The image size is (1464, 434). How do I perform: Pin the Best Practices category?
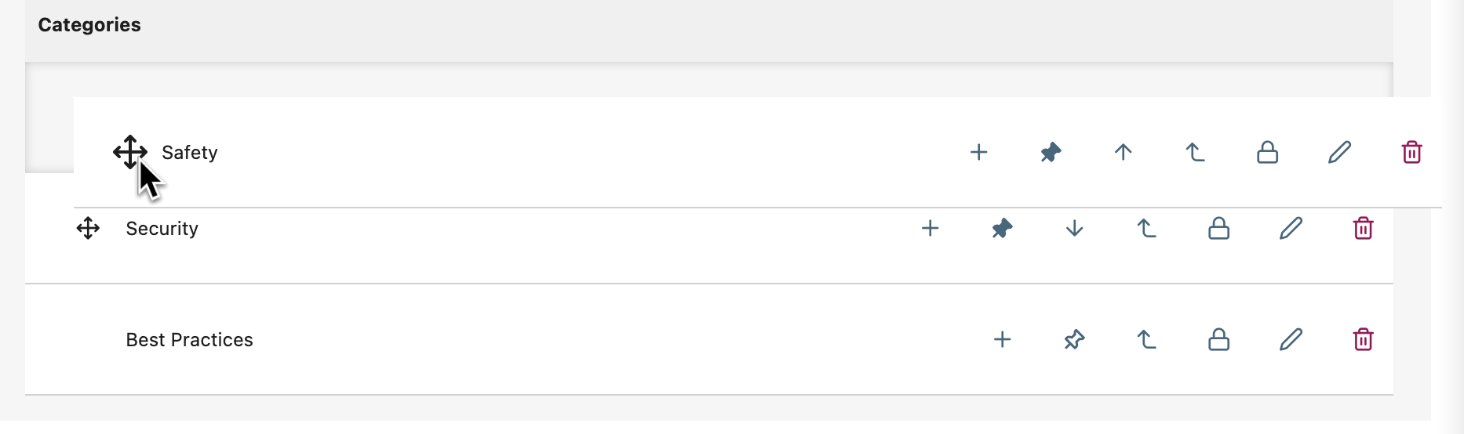coord(1074,339)
